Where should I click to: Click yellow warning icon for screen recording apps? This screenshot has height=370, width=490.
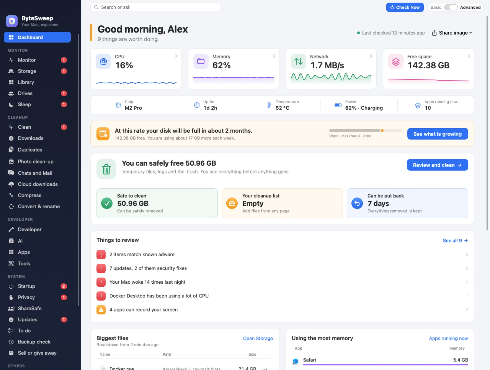pos(101,310)
